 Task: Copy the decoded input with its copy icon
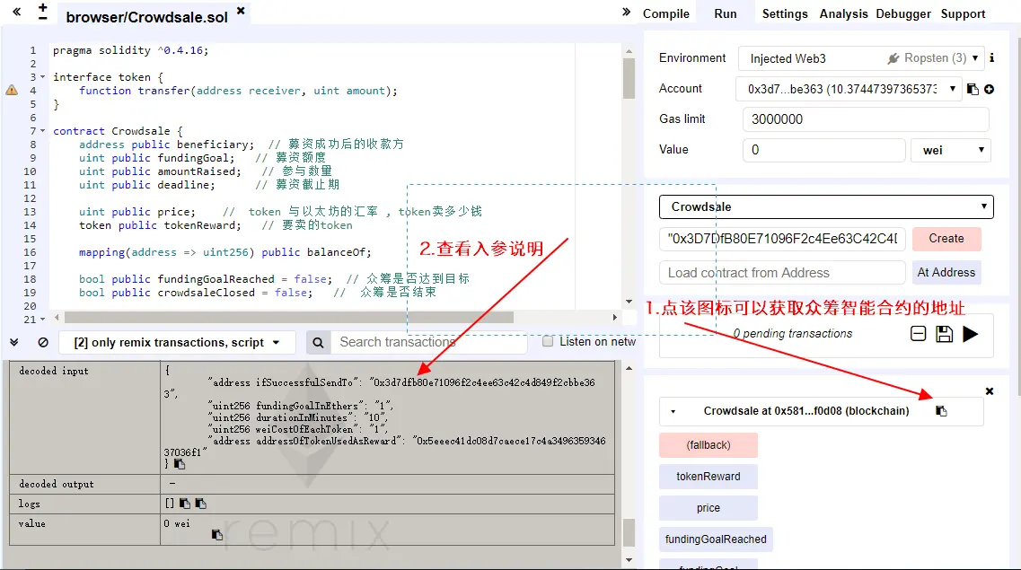pos(180,464)
